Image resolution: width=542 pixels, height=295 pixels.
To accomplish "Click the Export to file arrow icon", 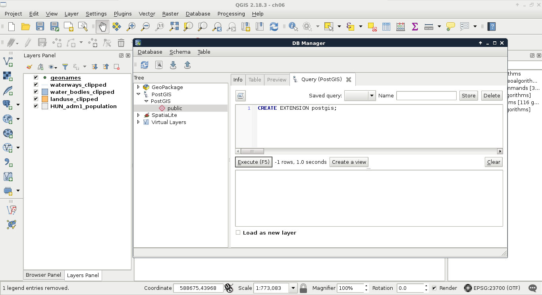I will pyautogui.click(x=187, y=65).
